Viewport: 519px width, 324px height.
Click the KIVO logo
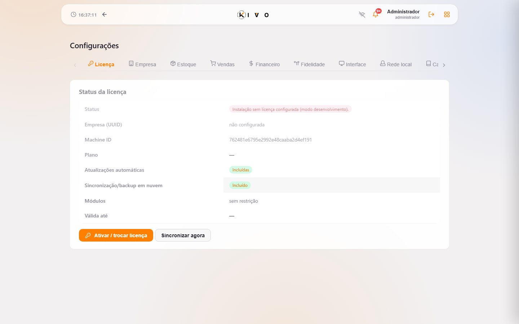(x=253, y=15)
